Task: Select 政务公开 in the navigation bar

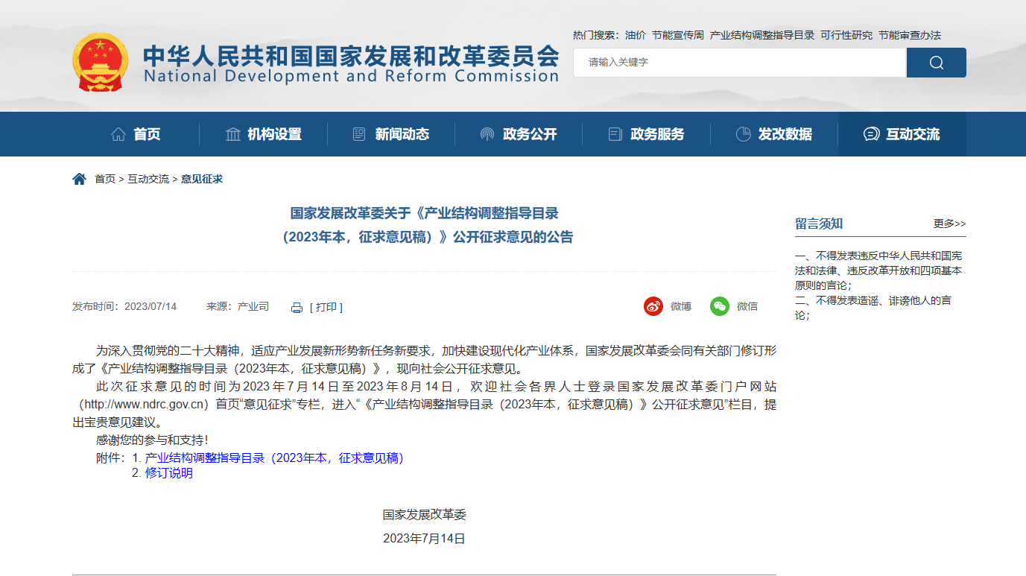Action: 519,134
